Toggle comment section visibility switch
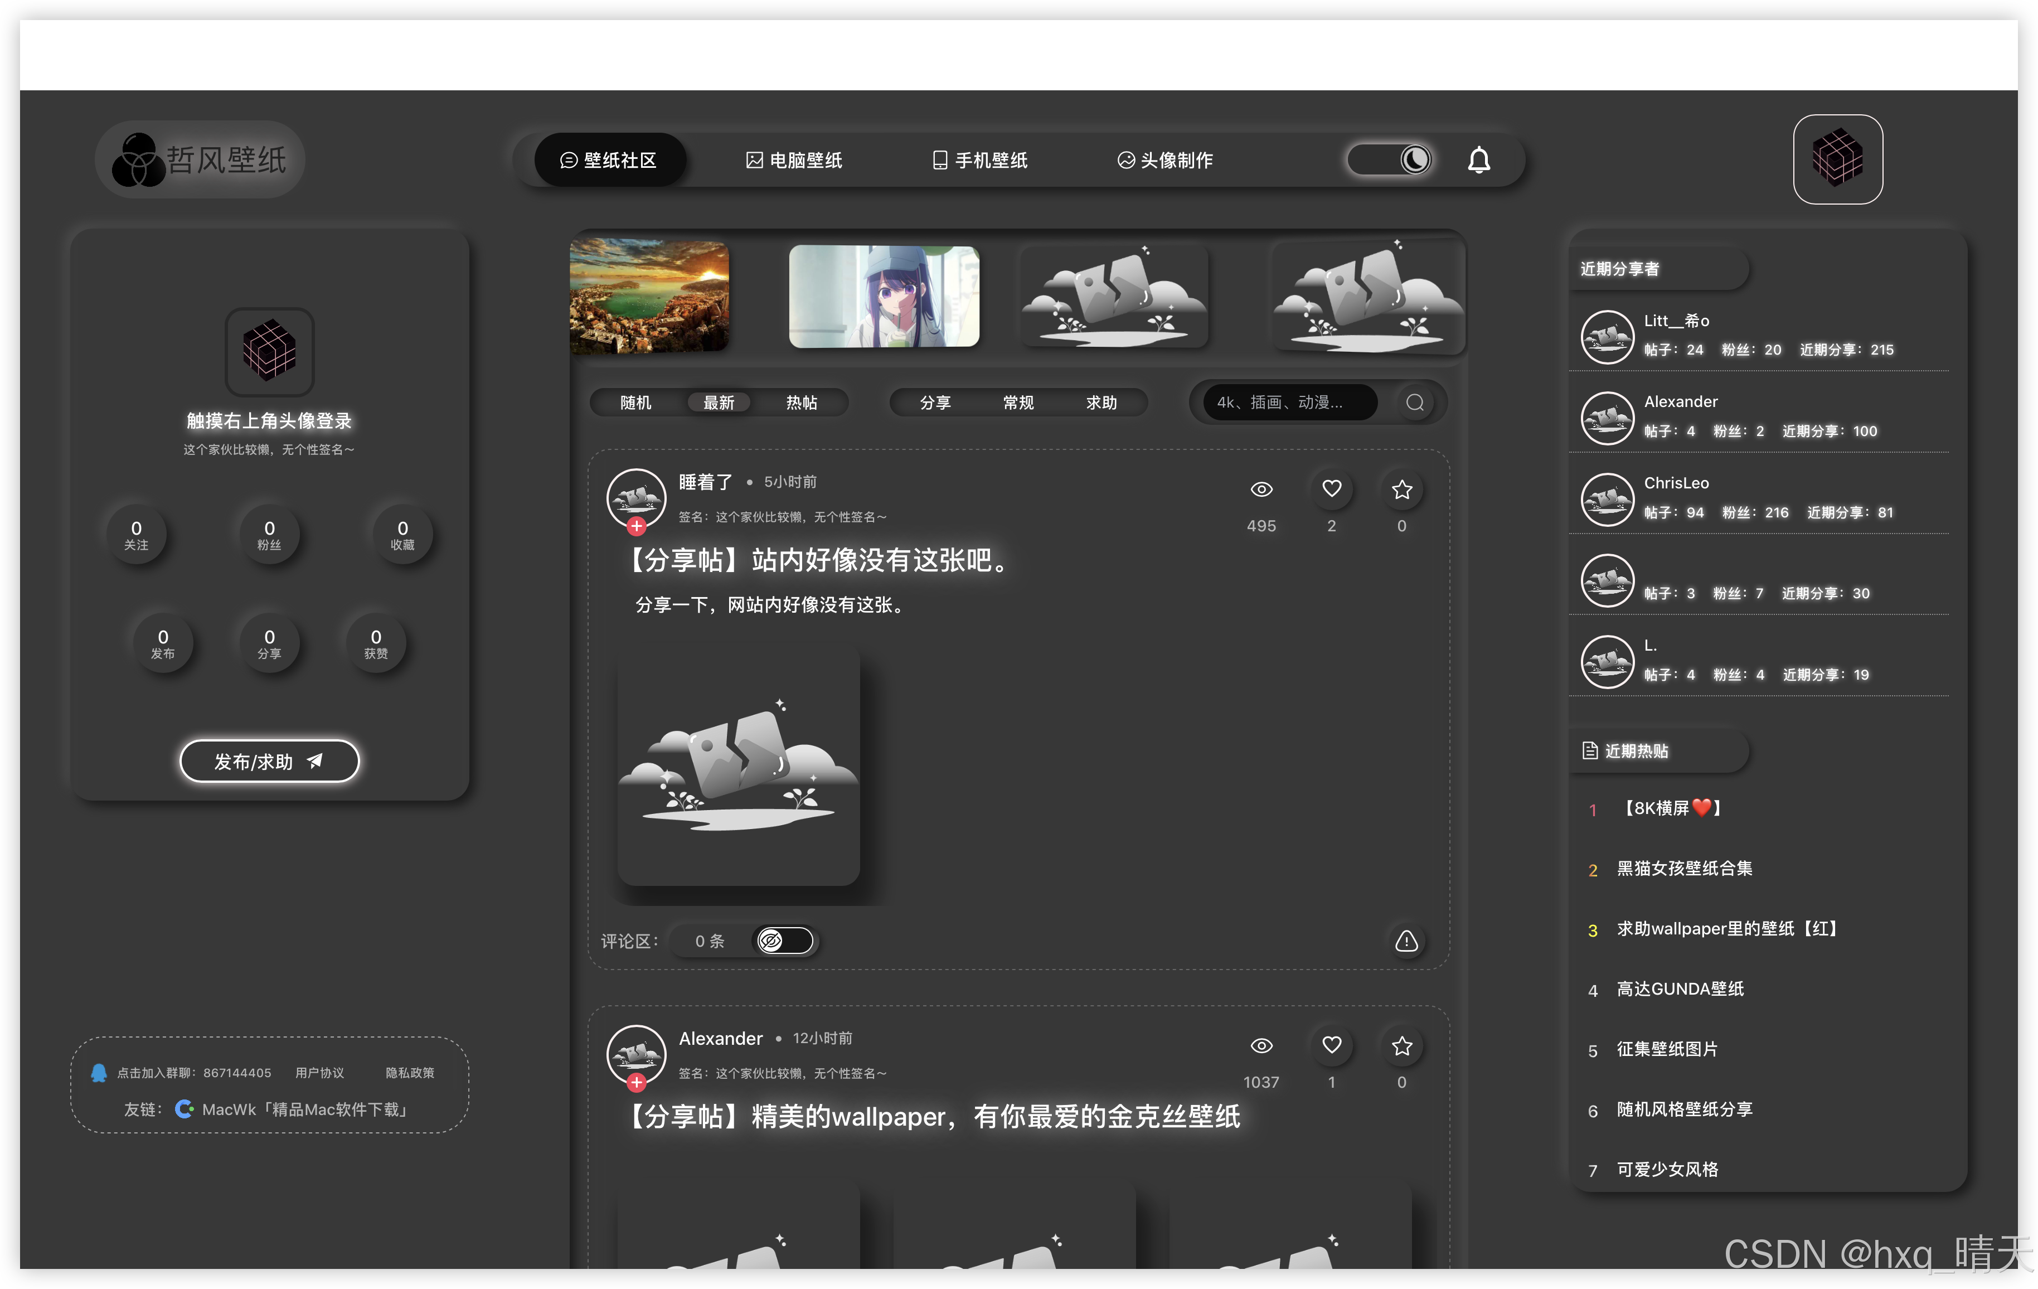 point(784,941)
